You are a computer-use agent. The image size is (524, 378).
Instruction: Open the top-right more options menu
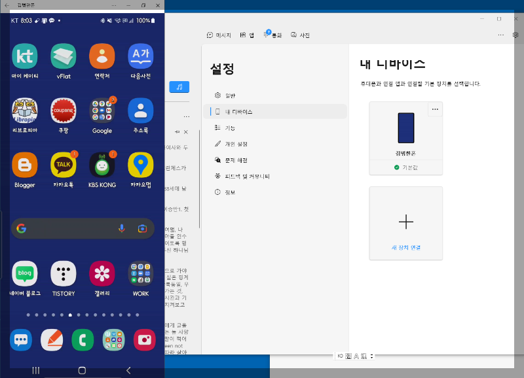pos(500,35)
